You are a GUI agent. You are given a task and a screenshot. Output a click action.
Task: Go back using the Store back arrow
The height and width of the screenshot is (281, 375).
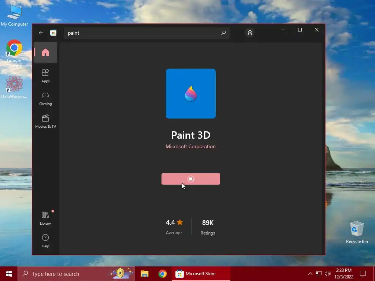tap(41, 33)
